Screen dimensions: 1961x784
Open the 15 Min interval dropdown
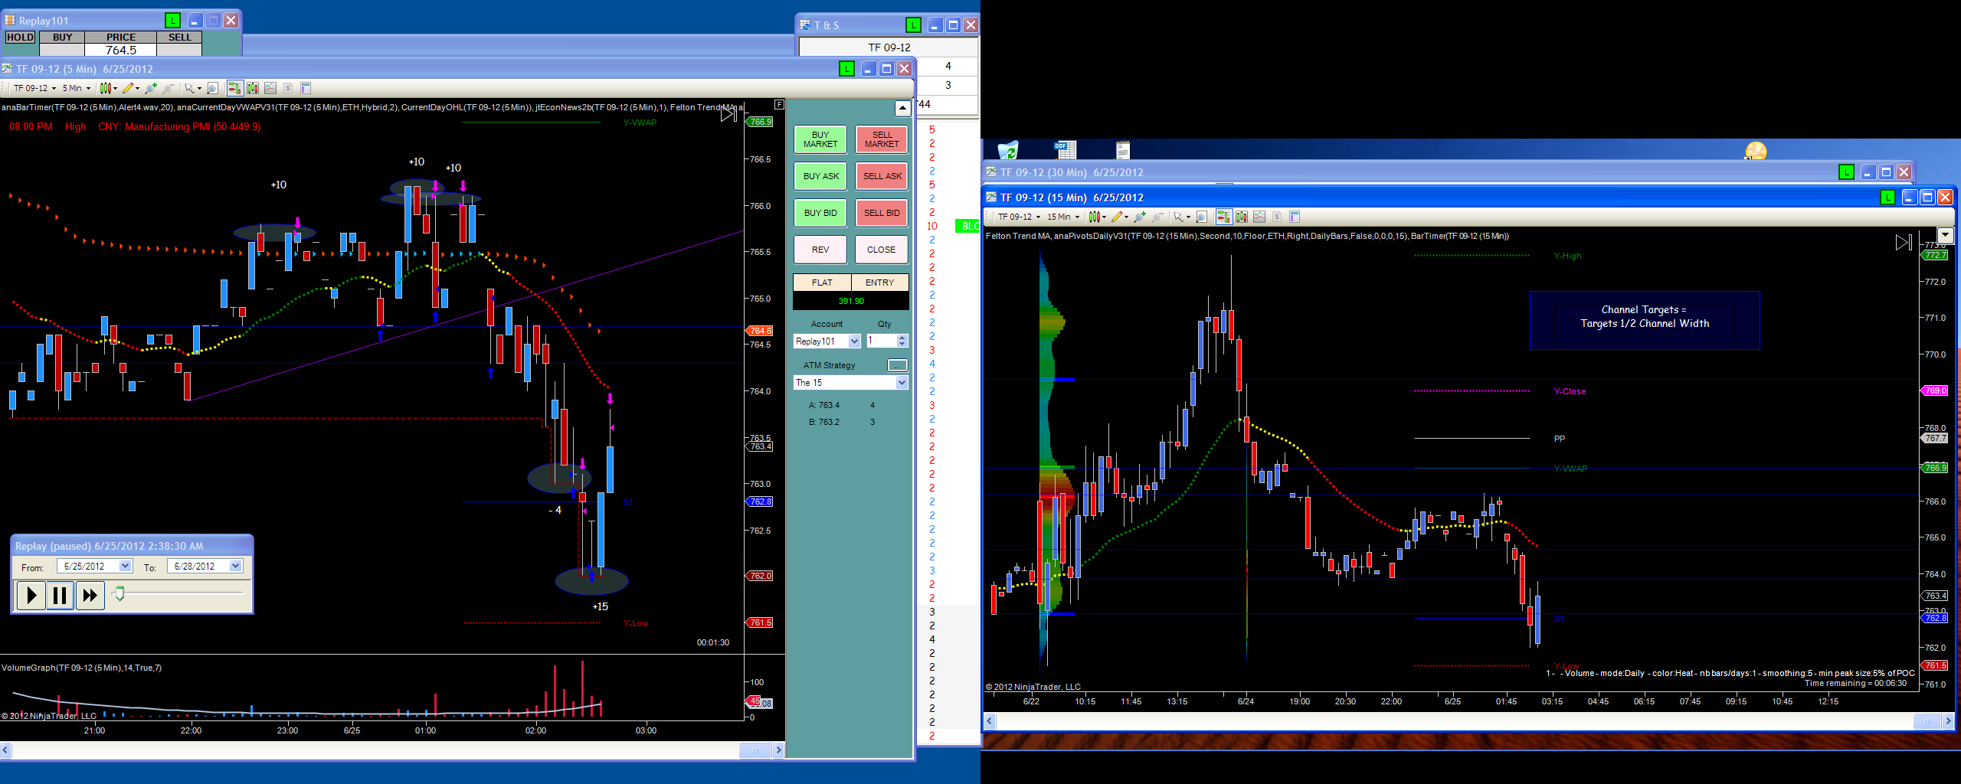pos(1063,217)
